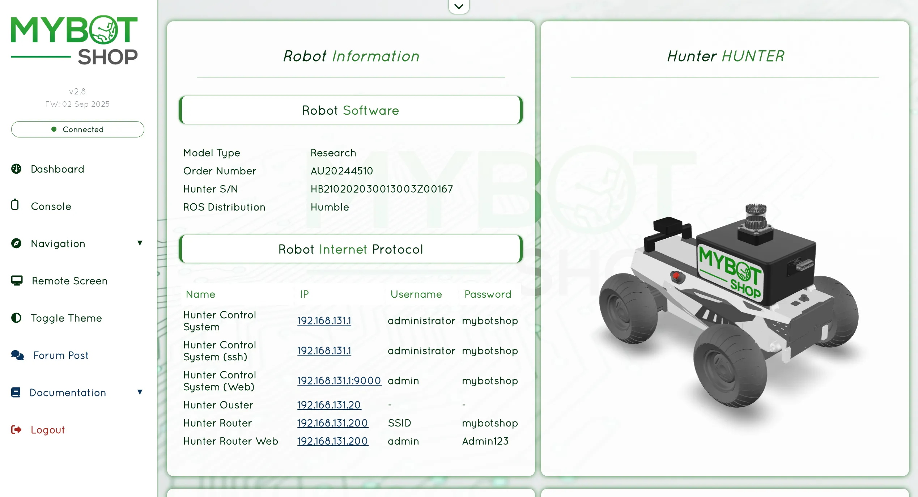Open Hunter Router Web IP link
This screenshot has width=918, height=497.
(332, 441)
